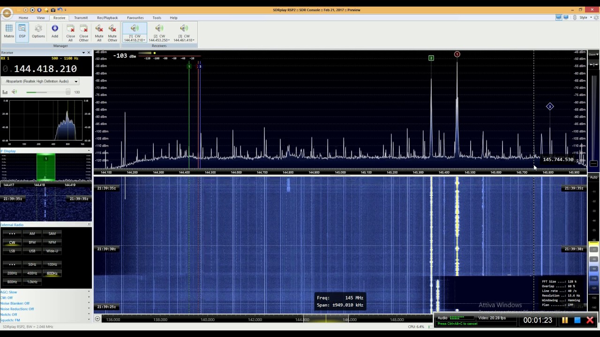Select BFM demodulation mode
Screen dimensions: 600x337
(x=32, y=242)
